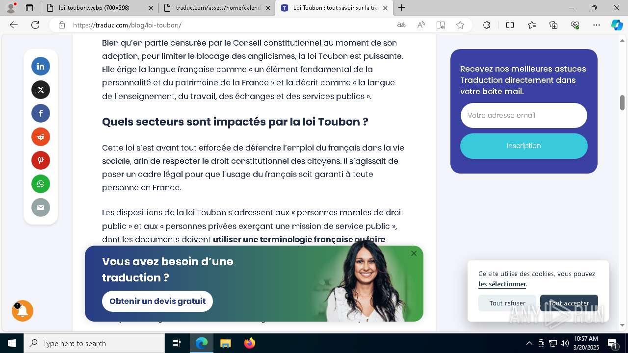Open Task View on taskbar

tap(177, 343)
